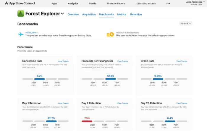Switch to the Metrics tab
Screen dimensions: 207x131
click(x=122, y=14)
